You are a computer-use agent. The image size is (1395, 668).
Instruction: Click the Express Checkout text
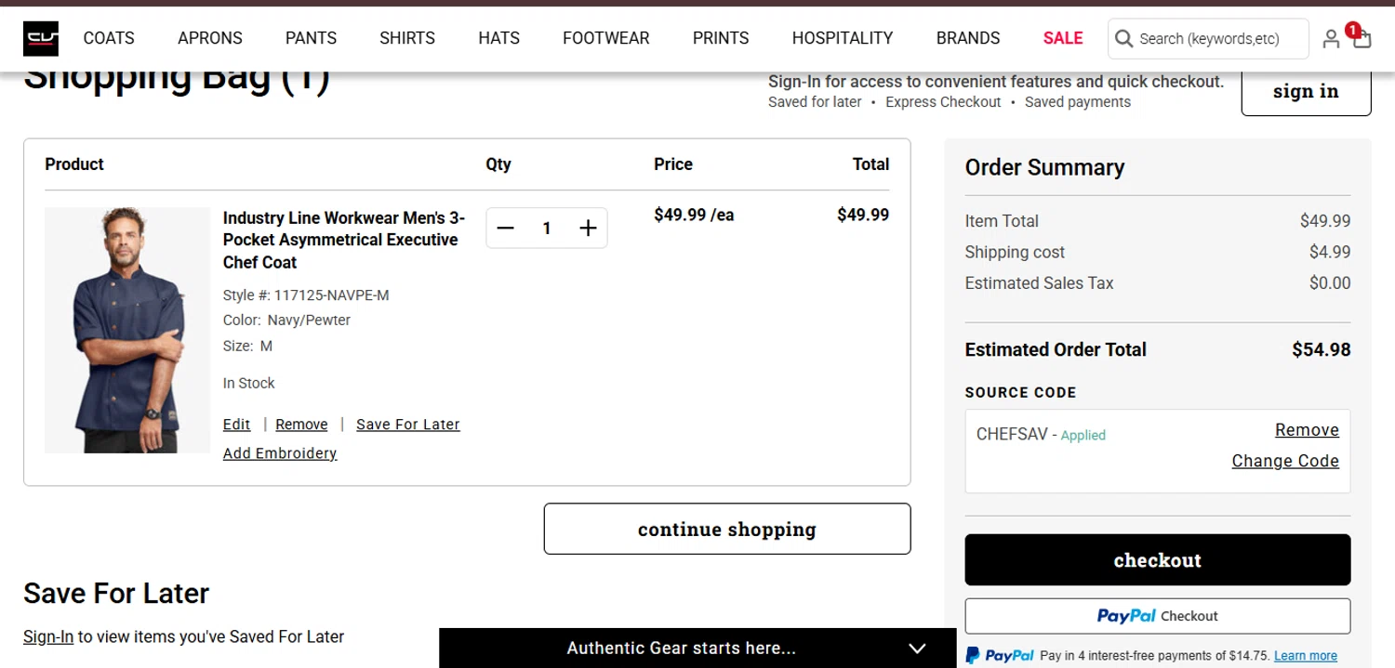click(943, 102)
